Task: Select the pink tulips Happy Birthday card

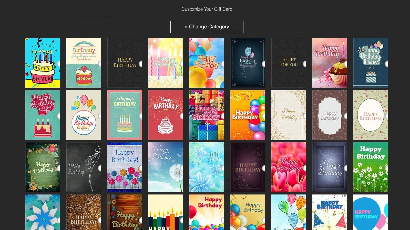Action: click(x=289, y=167)
